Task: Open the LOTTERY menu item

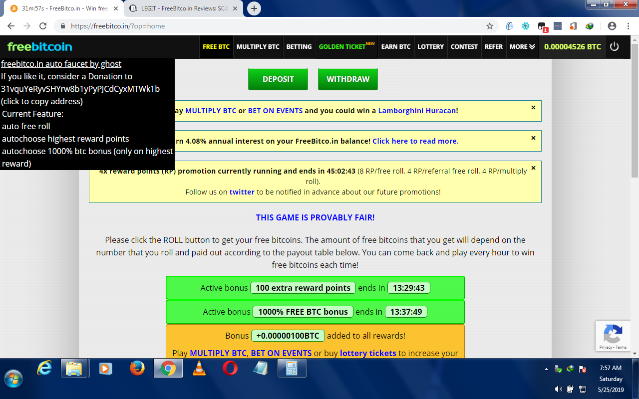Action: (431, 46)
